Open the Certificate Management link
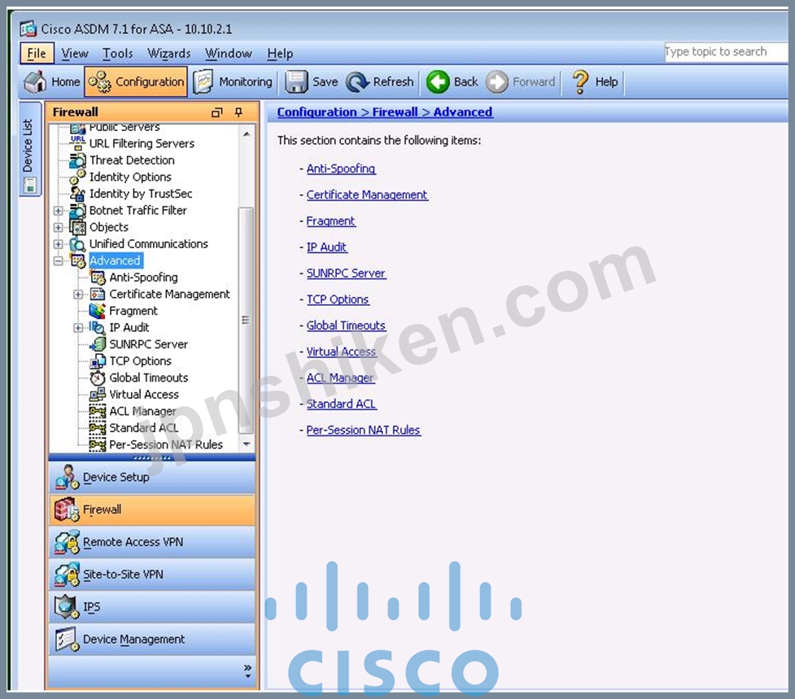Screen dimensions: 795x699 click(367, 194)
